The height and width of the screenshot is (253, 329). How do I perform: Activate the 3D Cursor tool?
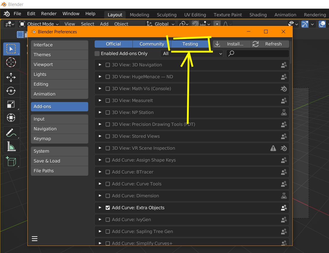(11, 62)
